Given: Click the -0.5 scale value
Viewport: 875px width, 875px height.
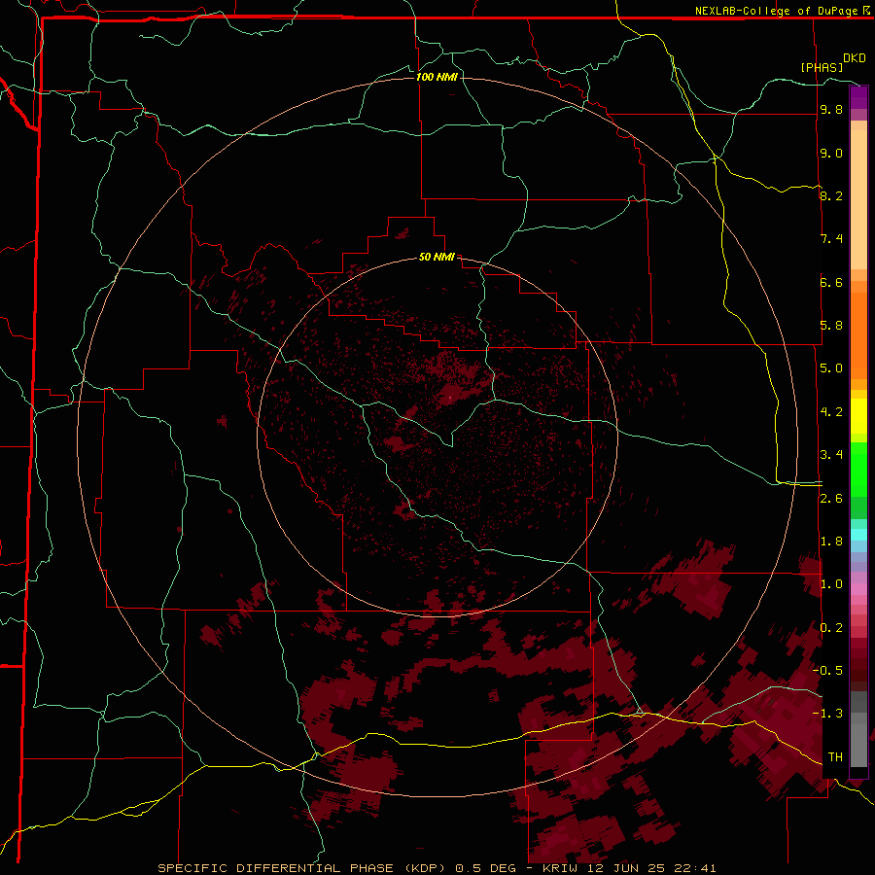Looking at the screenshot, I should click(828, 670).
